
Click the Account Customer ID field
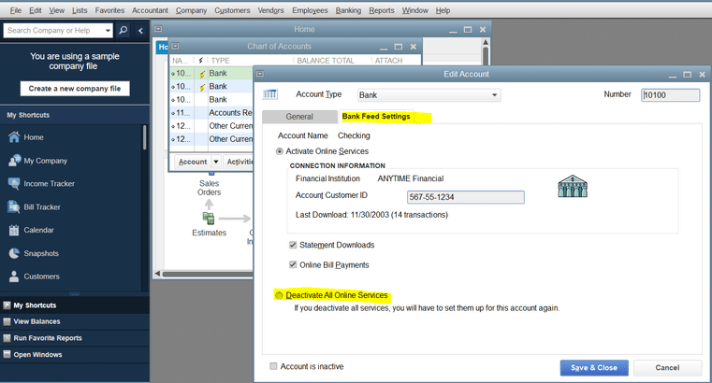[x=465, y=197]
